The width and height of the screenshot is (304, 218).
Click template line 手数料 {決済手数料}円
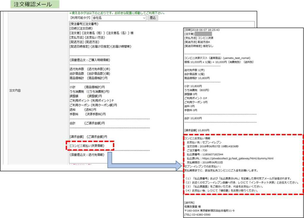point(88,114)
